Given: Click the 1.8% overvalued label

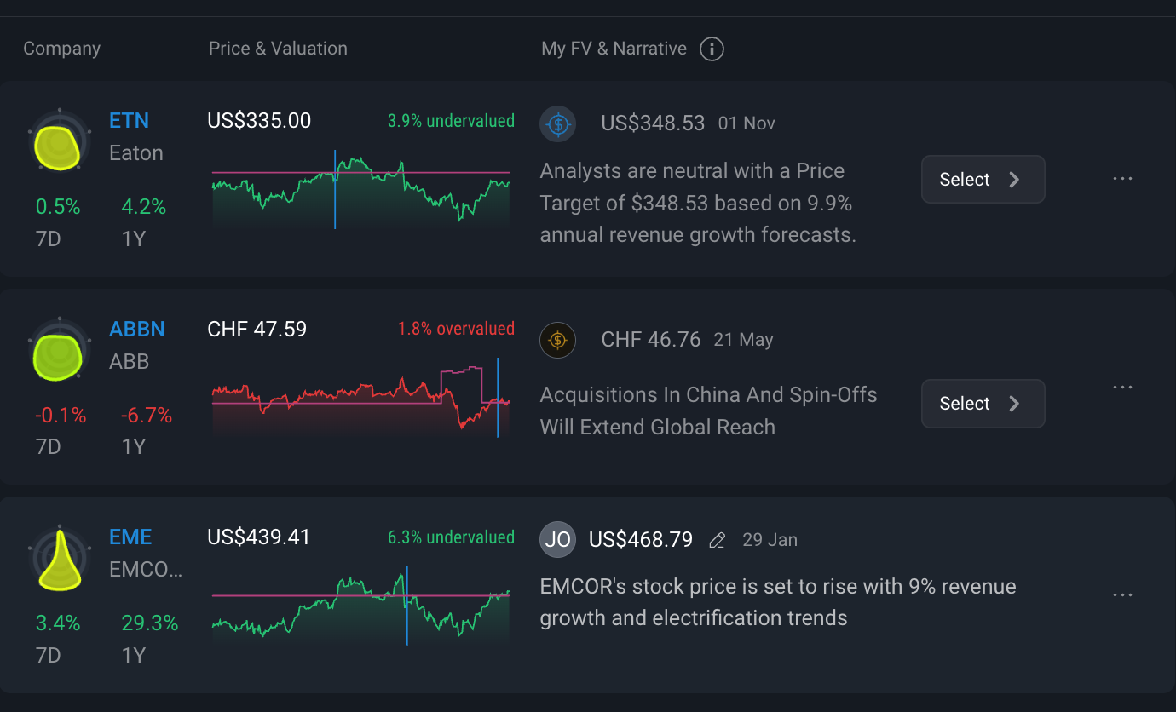Looking at the screenshot, I should [x=456, y=329].
